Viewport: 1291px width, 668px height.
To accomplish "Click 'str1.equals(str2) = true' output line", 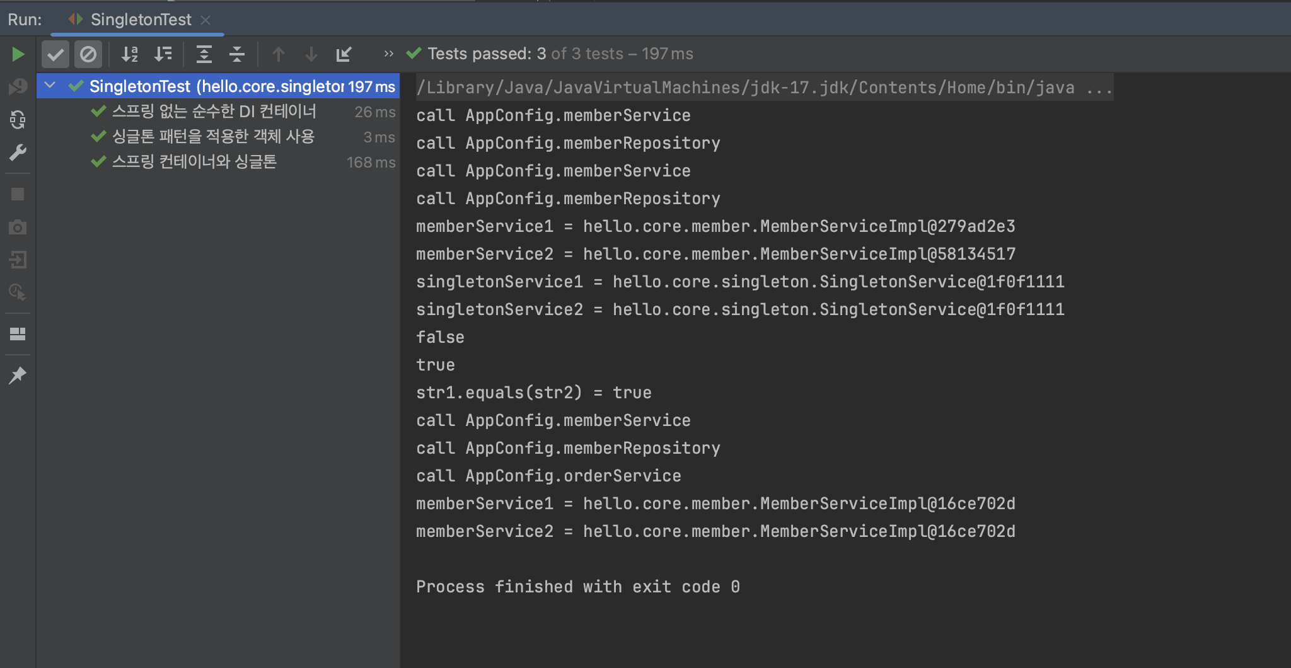I will point(534,393).
